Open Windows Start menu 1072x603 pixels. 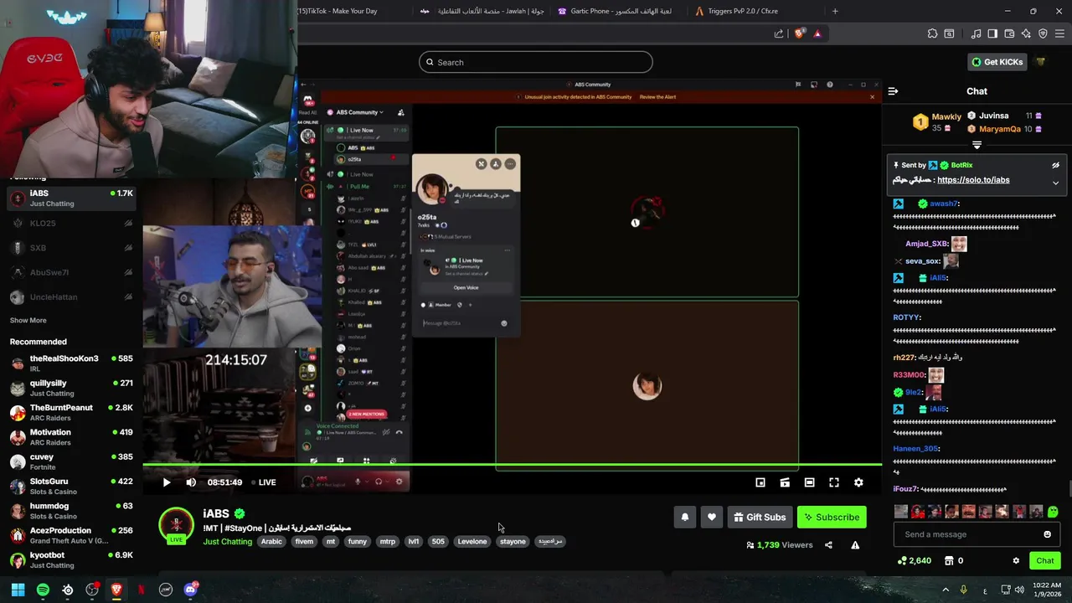tap(18, 590)
